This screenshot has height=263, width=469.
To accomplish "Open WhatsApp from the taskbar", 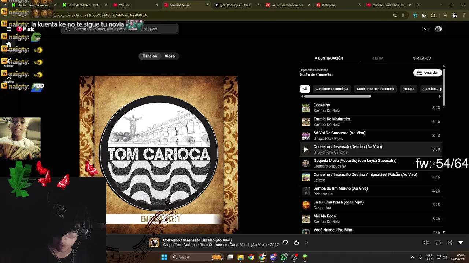I will tap(284, 257).
